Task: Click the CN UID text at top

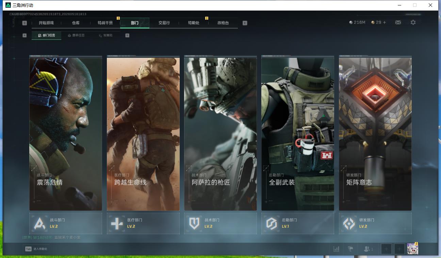Action: coord(48,14)
